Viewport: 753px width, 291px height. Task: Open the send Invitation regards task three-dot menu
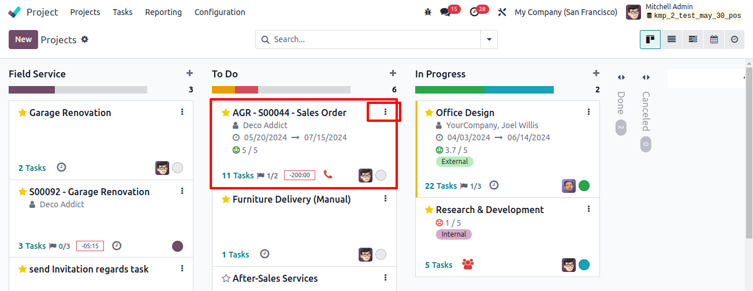pos(182,268)
